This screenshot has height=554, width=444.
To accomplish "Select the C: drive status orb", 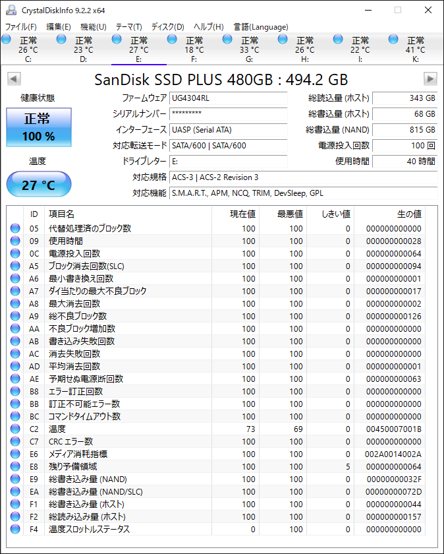I will 6,39.
